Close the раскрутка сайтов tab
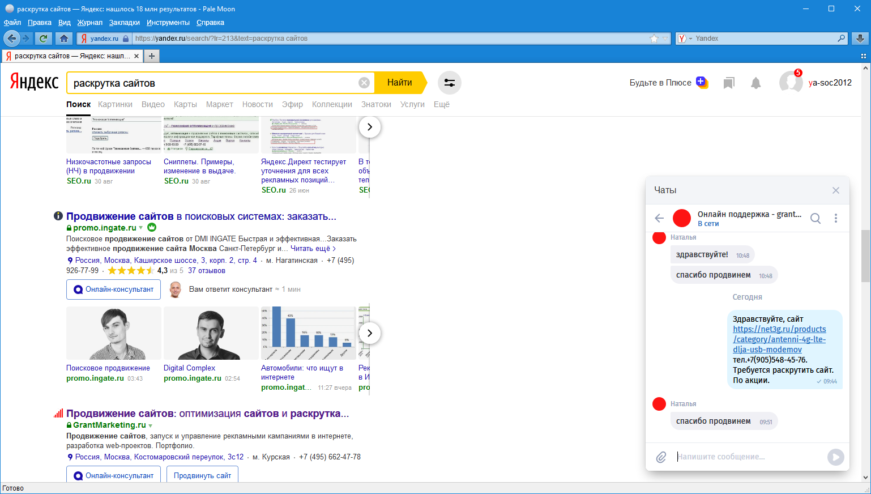Screen dimensions: 871x494 coord(136,56)
